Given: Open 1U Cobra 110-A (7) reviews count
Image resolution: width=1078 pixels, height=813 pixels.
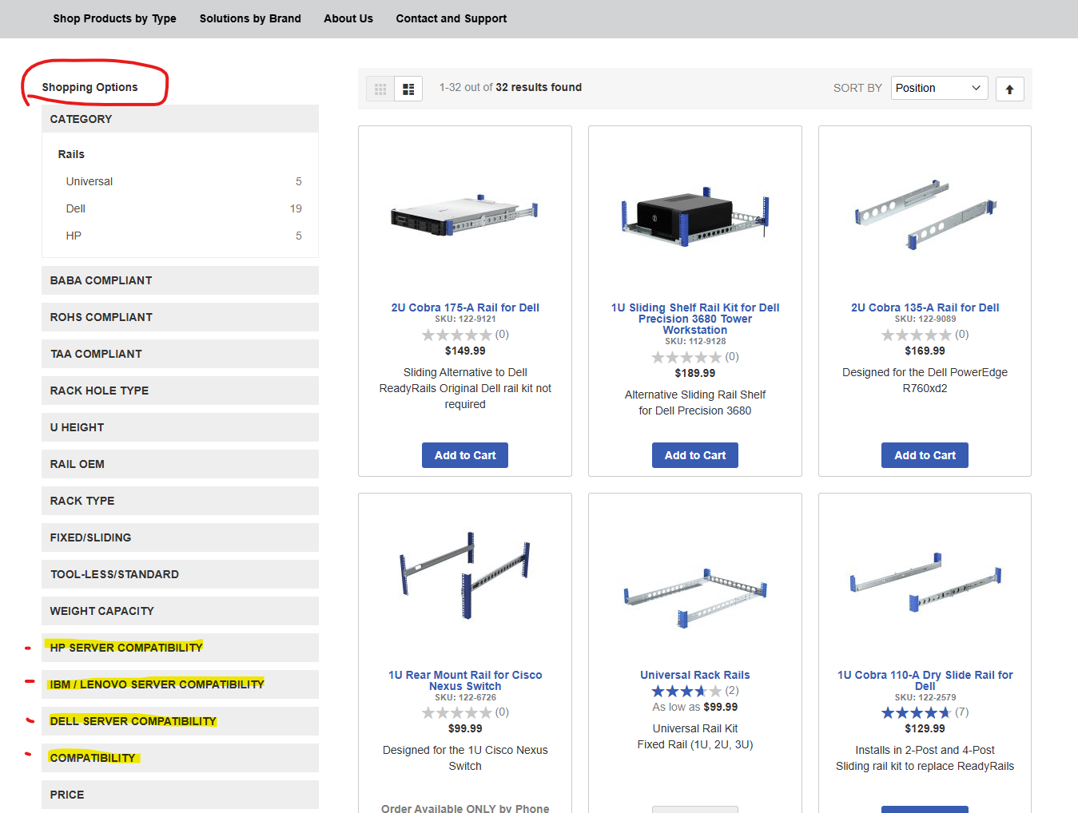Looking at the screenshot, I should point(962,712).
